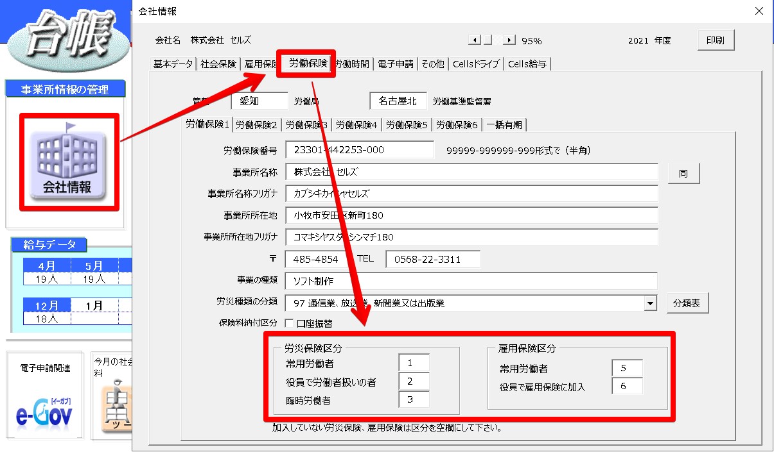Switch to the 基本データ tab
The width and height of the screenshot is (774, 452).
173,64
